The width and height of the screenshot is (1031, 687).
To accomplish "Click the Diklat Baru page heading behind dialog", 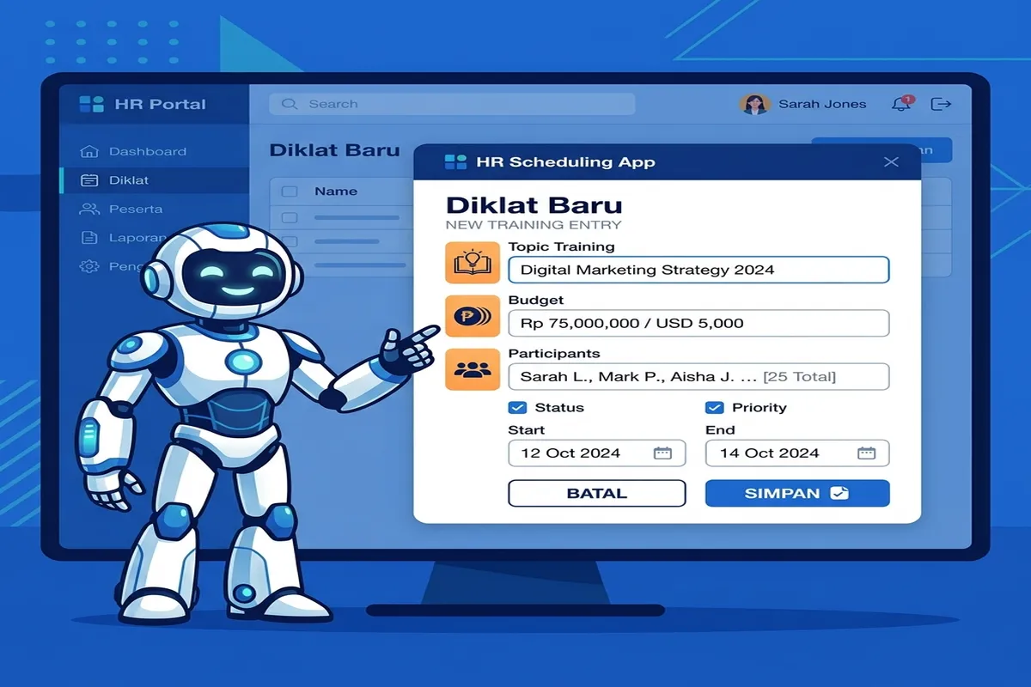I will [334, 150].
